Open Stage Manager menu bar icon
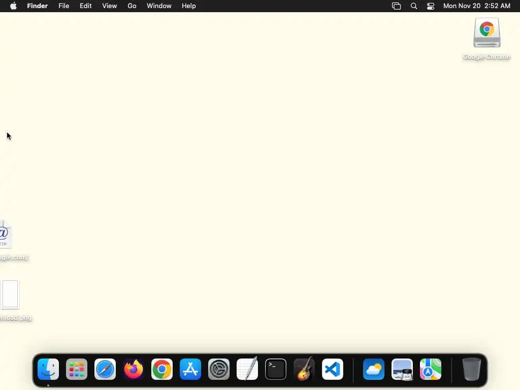Viewport: 520px width, 390px height. (396, 6)
